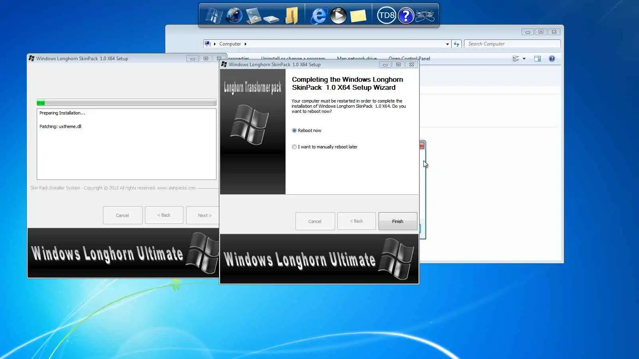This screenshot has height=359, width=639.
Task: Click the front Setup window's title bar icon
Action: point(224,64)
